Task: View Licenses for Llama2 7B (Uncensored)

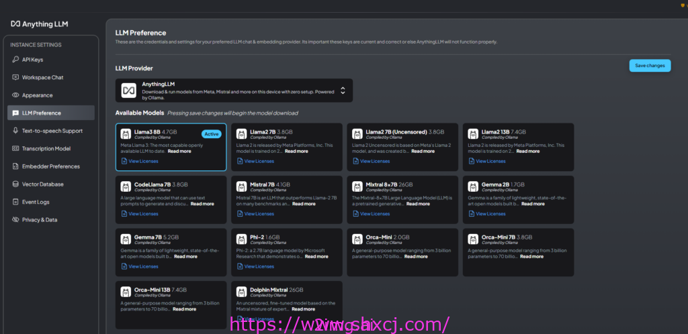Action: pos(372,161)
